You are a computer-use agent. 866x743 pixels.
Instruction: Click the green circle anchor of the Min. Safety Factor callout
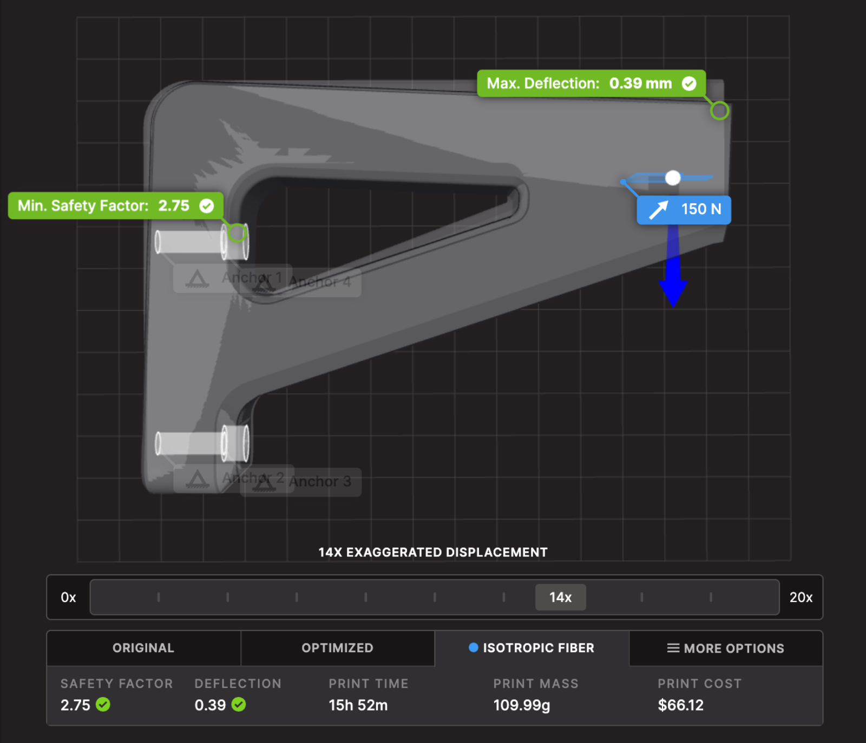point(237,234)
